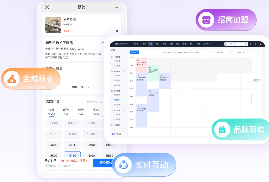Click the purple 待到店 color swatch

point(164,52)
